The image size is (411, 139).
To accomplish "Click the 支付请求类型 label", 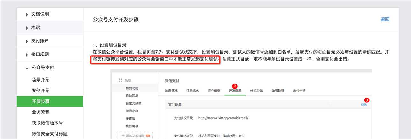I will point(184,136).
